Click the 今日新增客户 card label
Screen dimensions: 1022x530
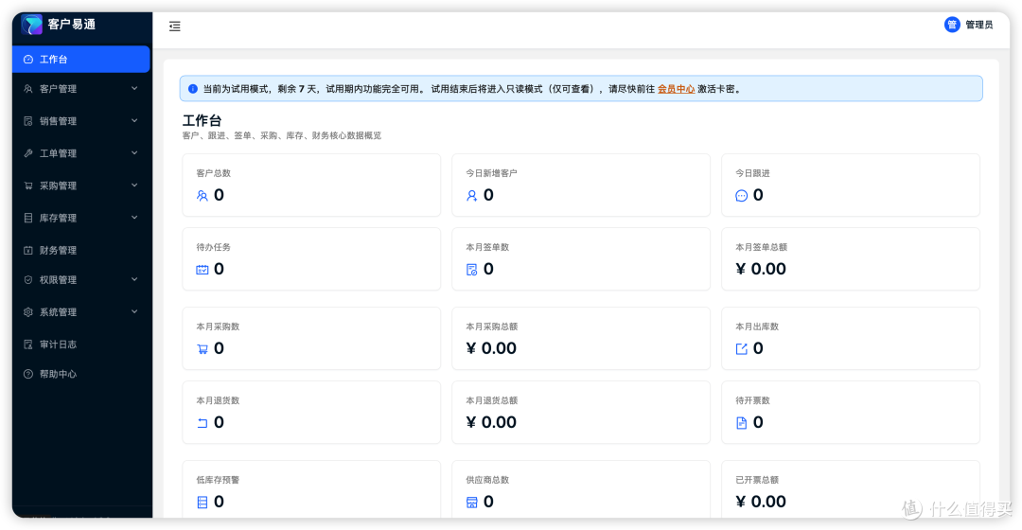coord(491,173)
